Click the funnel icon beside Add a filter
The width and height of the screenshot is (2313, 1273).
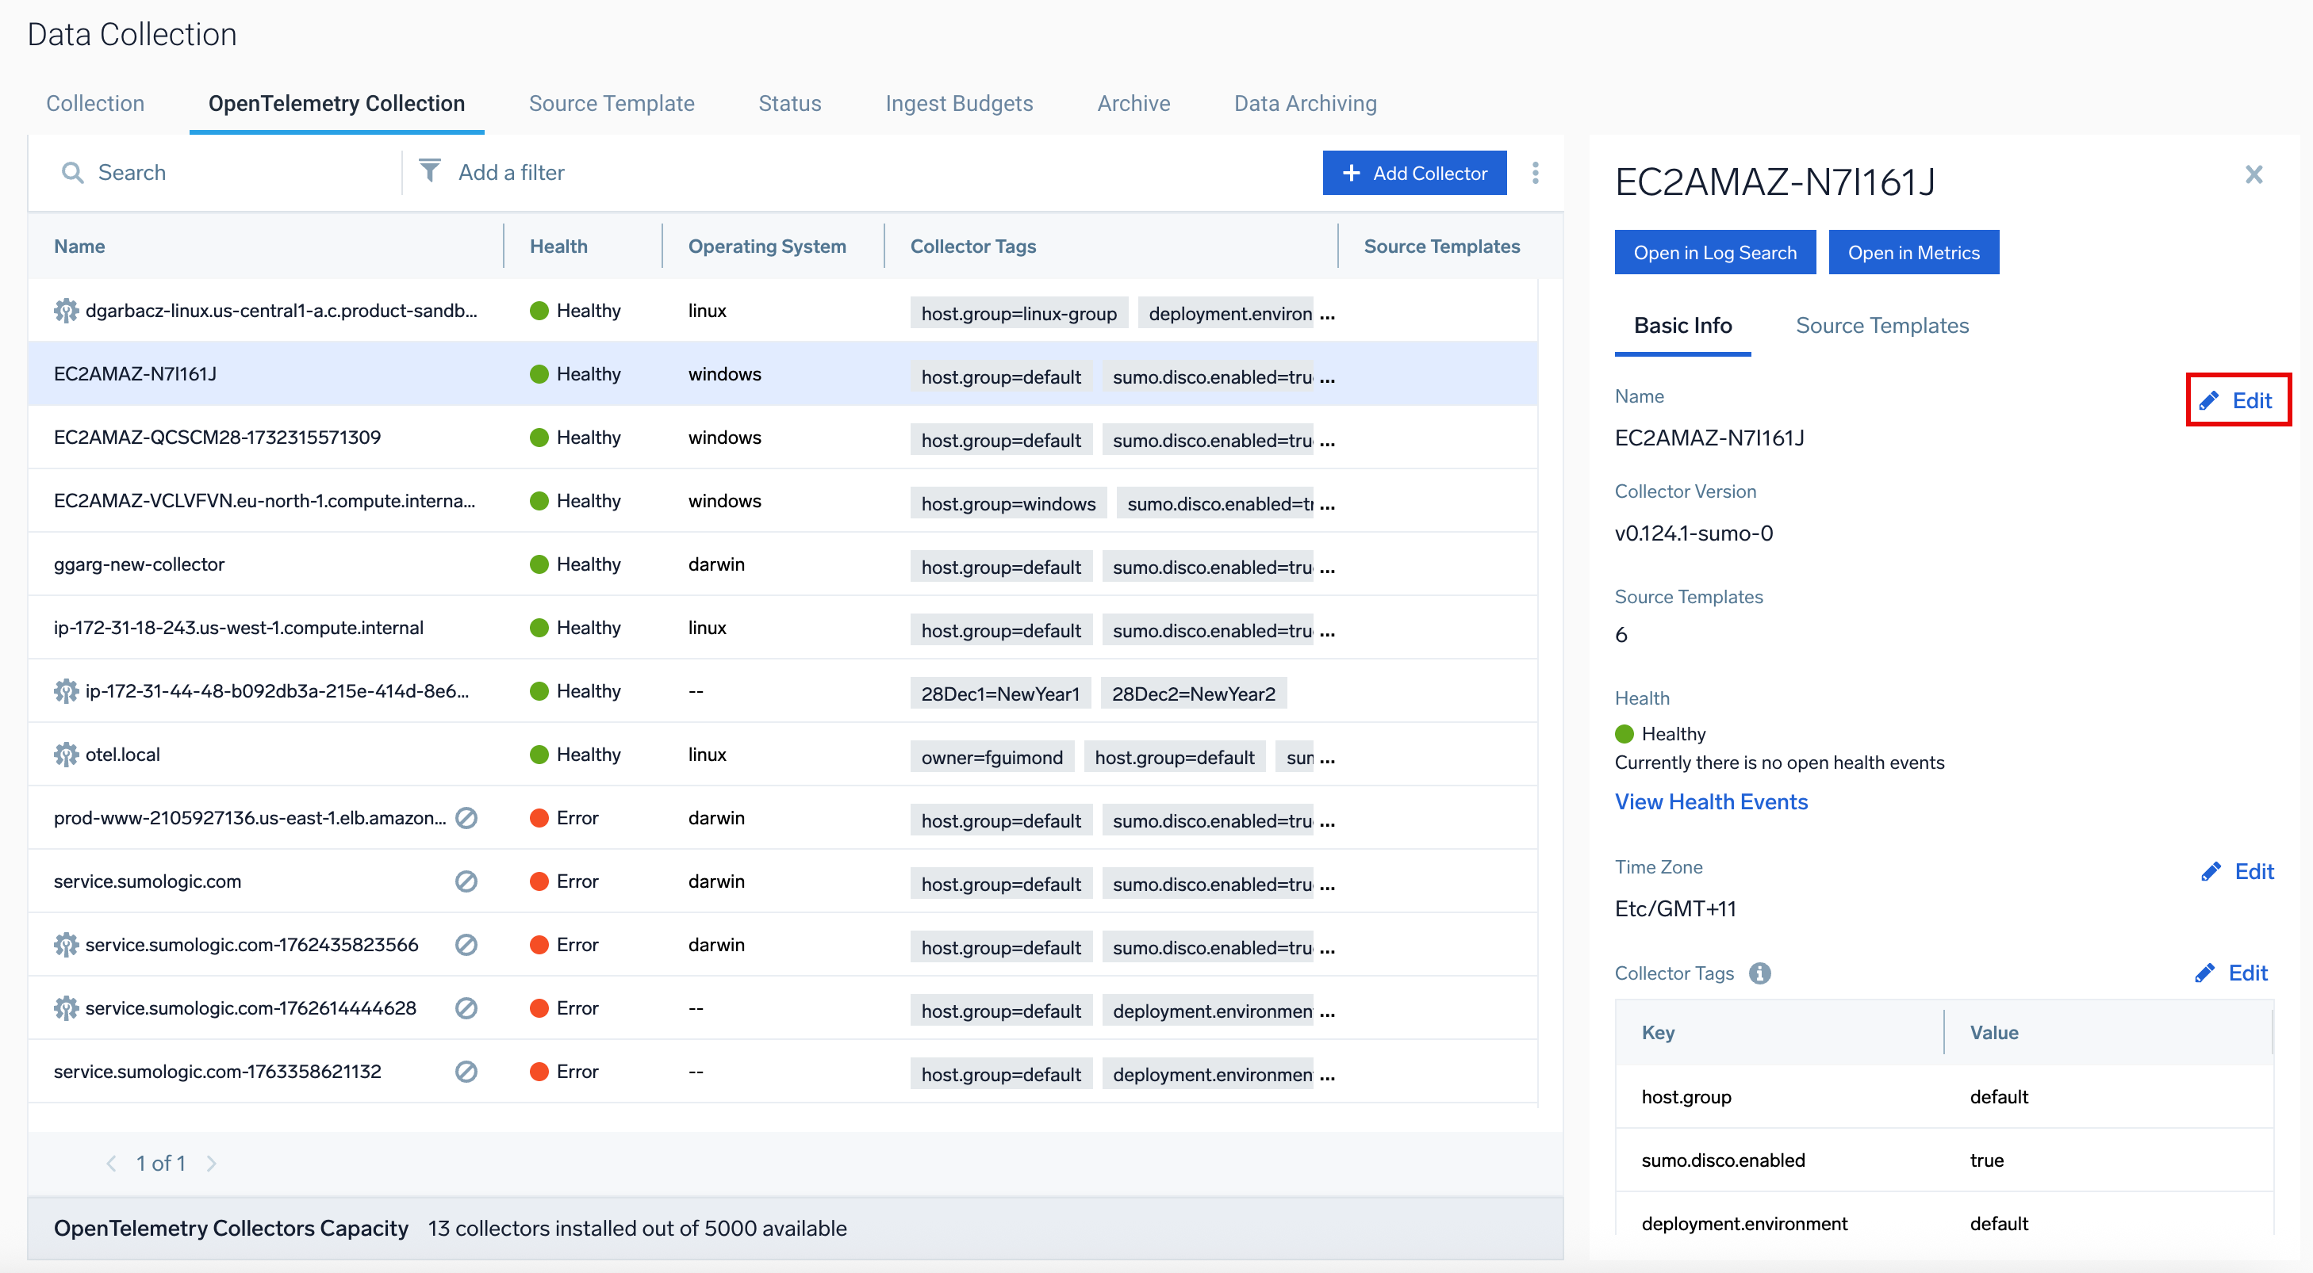point(430,170)
